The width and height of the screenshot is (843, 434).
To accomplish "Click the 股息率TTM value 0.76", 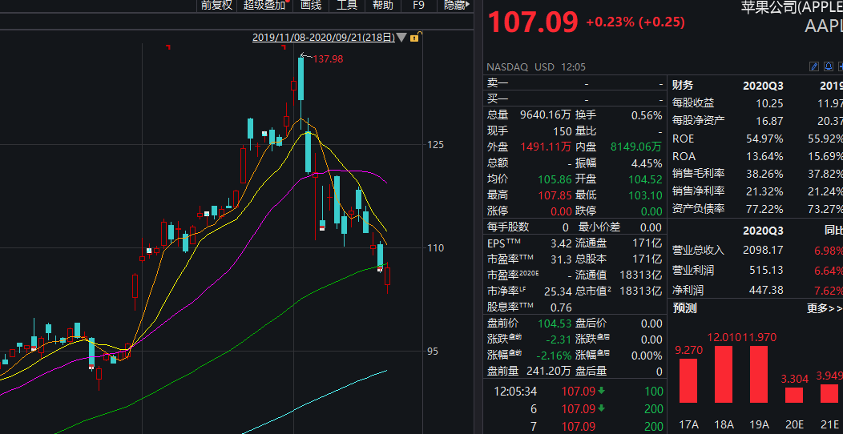I will pos(561,307).
